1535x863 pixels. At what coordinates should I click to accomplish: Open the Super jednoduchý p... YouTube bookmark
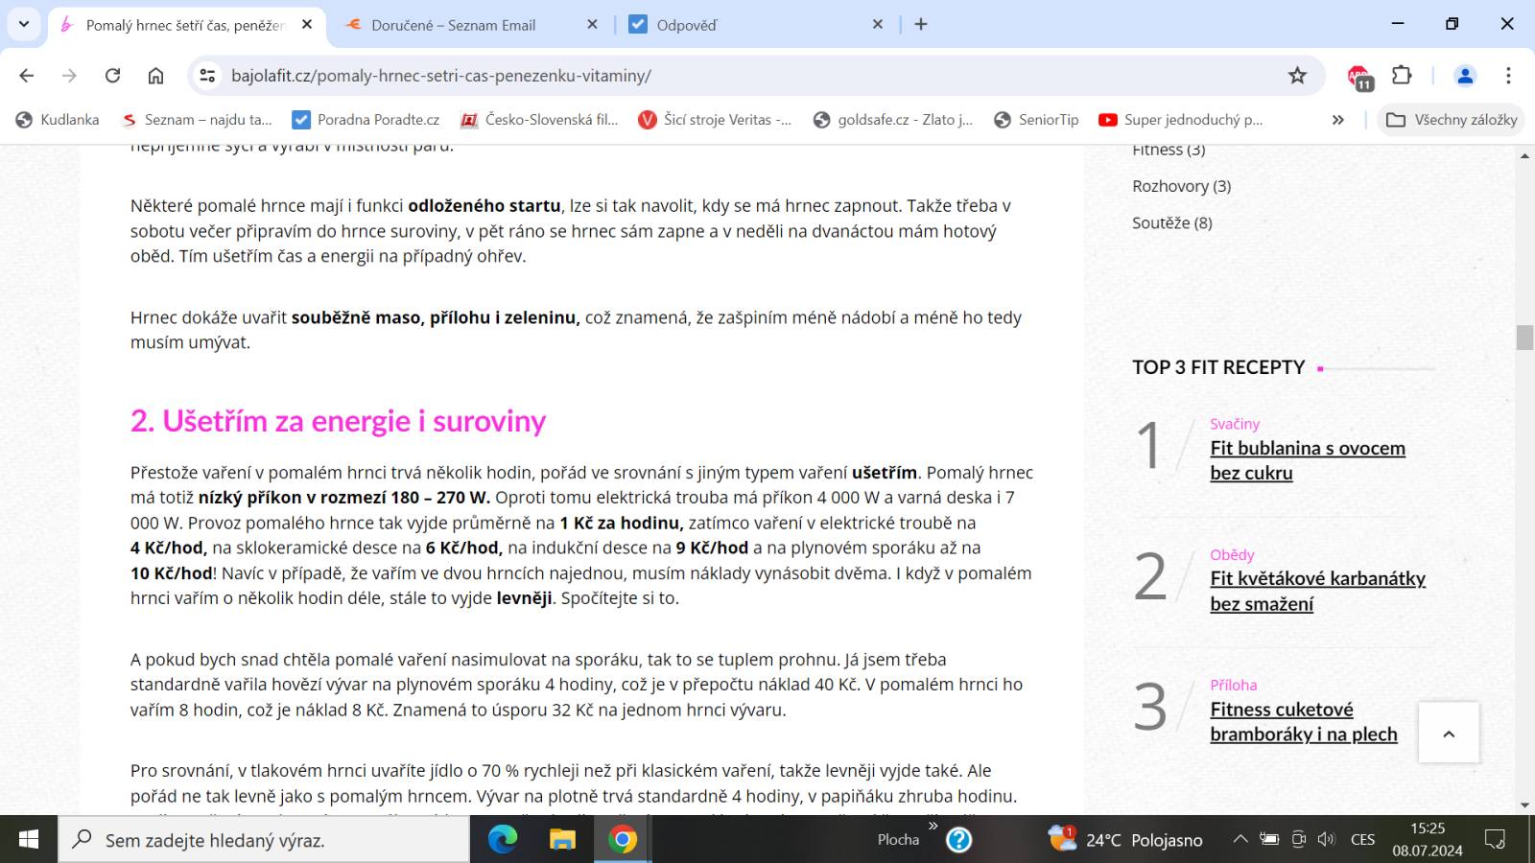point(1181,120)
